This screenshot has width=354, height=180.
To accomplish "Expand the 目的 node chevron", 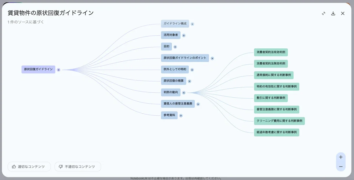I will coord(175,47).
